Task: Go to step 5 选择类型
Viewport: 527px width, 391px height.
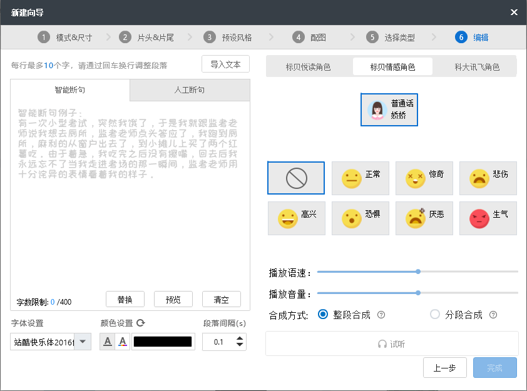Action: (391, 38)
